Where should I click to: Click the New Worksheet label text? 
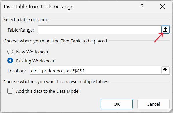32,52
